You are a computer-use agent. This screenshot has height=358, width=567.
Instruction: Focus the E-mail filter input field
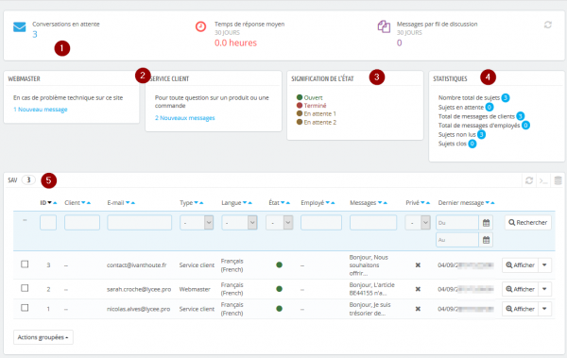click(x=139, y=222)
